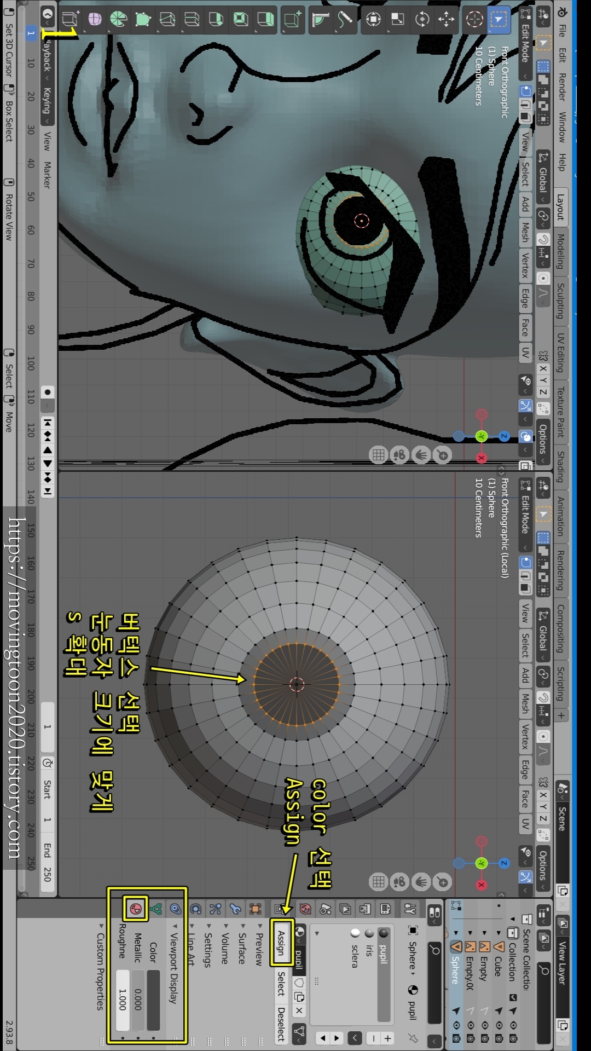Click zoom gizmo in eyeball viewport
Image resolution: width=591 pixels, height=1051 pixels.
pos(443,881)
